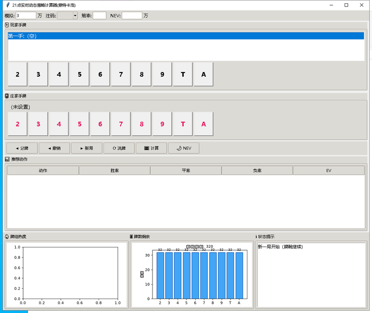
Task: Set dealer card to red 4
Action: (59, 124)
